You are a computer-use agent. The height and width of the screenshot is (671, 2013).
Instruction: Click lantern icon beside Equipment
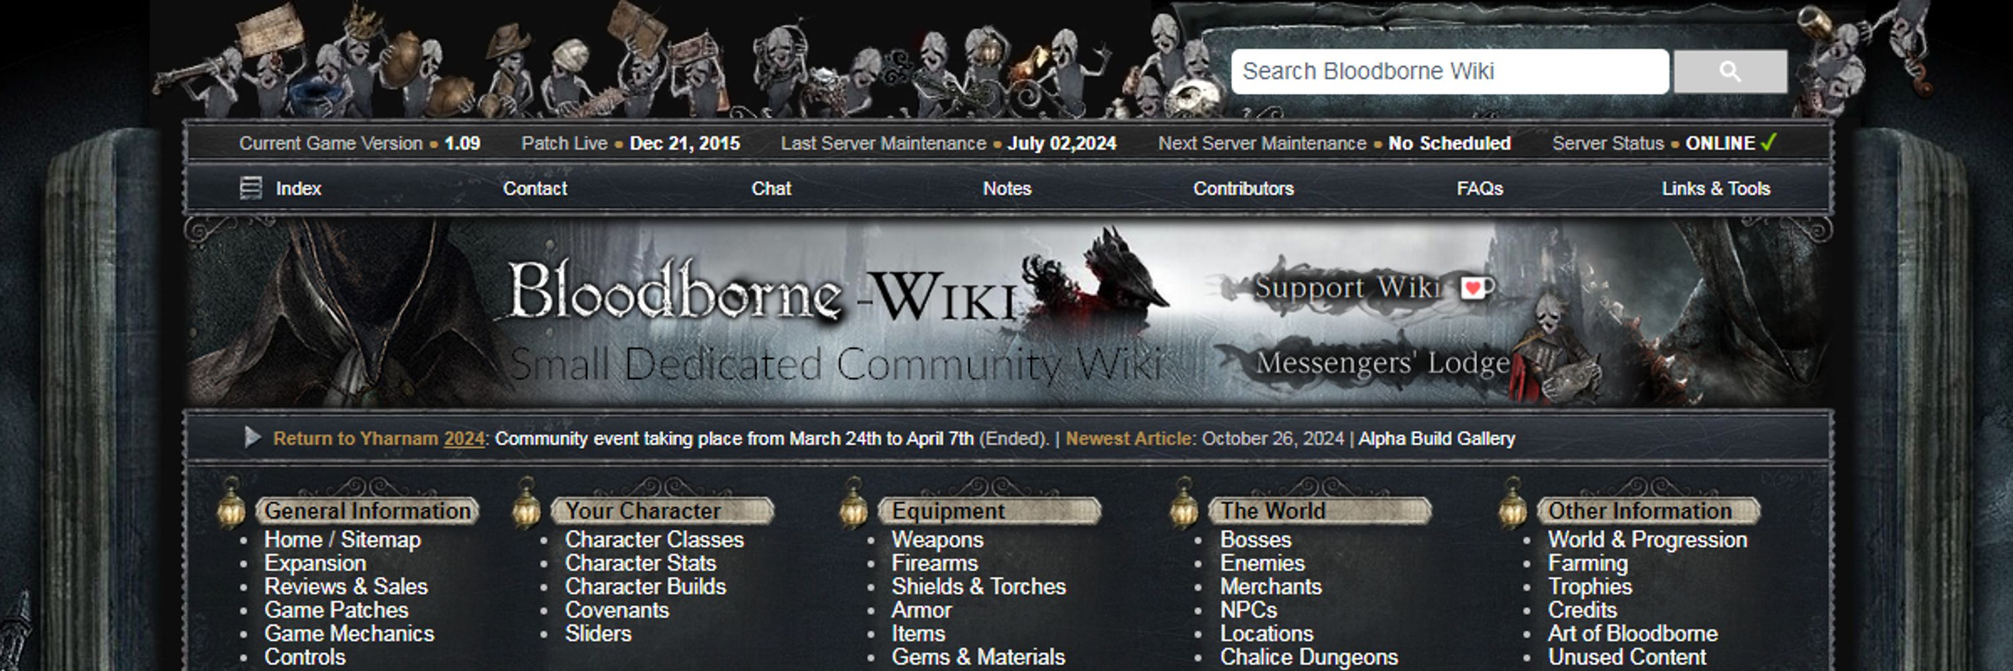(x=854, y=503)
